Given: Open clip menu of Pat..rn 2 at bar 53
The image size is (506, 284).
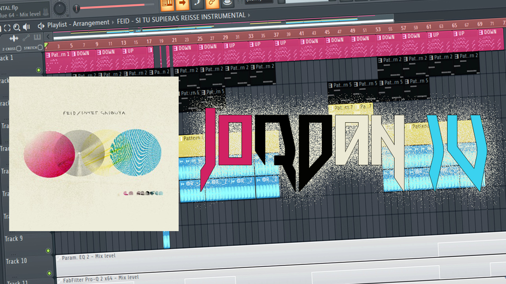Looking at the screenshot, I should pos(380,60).
